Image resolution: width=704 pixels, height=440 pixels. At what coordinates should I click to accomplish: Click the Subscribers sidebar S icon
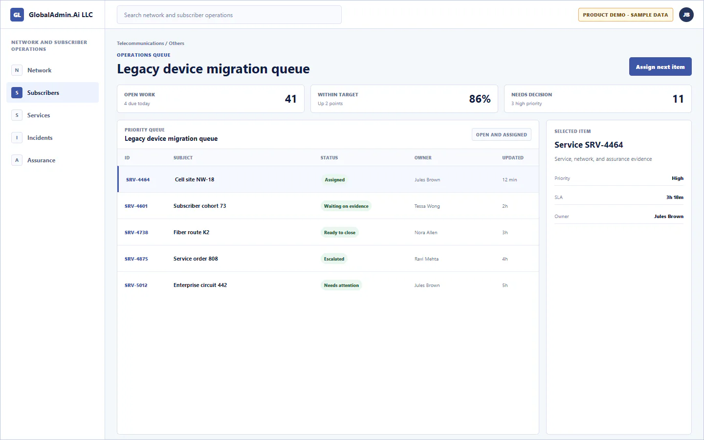tap(17, 93)
